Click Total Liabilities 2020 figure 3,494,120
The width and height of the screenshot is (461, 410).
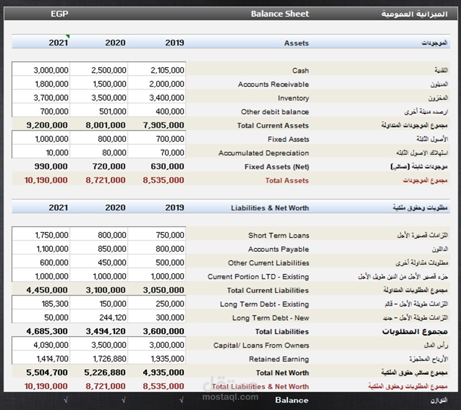106,331
